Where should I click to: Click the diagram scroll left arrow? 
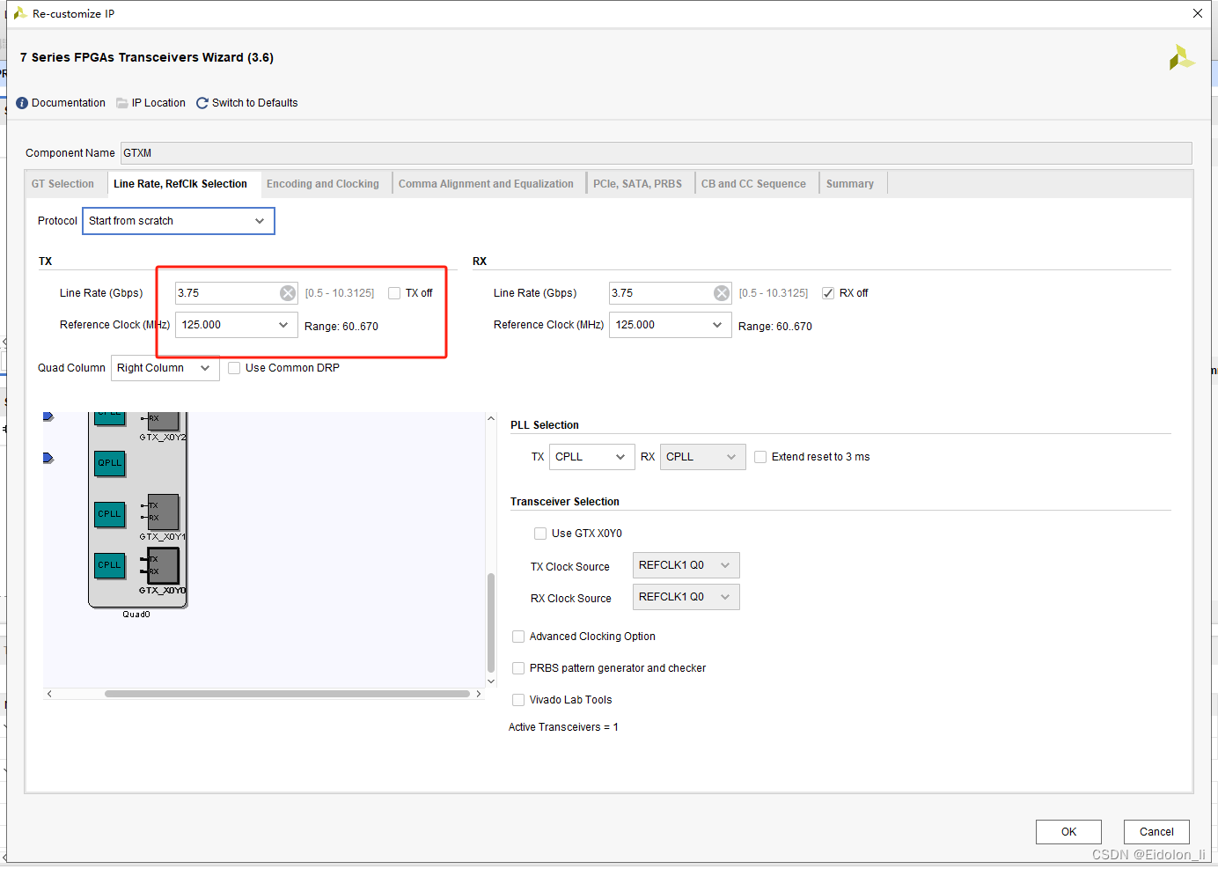[x=49, y=694]
